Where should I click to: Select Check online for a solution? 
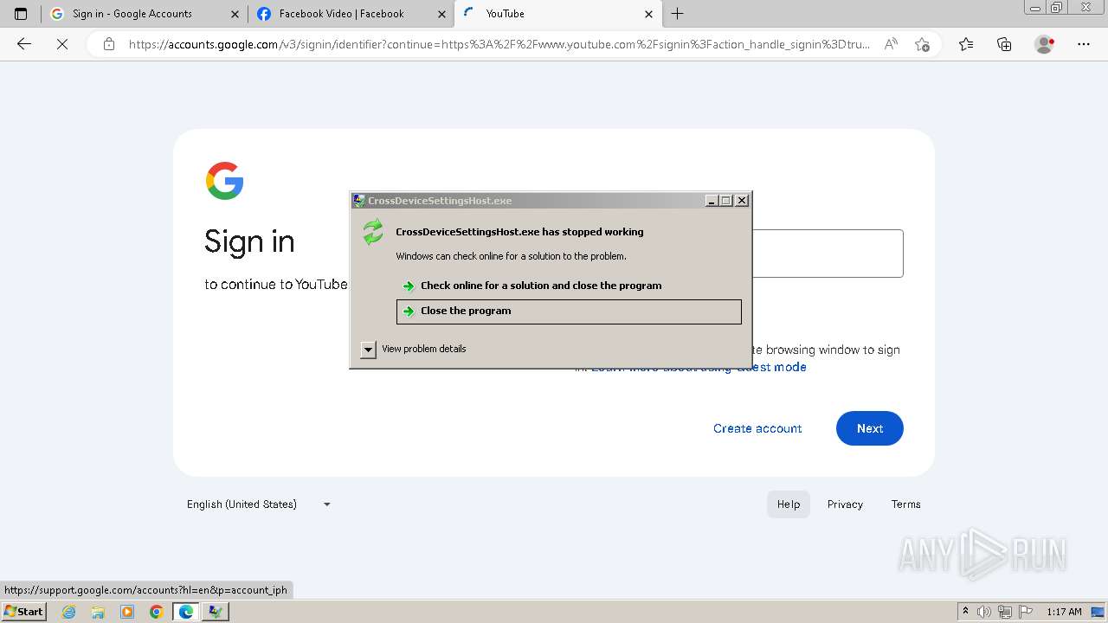click(x=569, y=286)
